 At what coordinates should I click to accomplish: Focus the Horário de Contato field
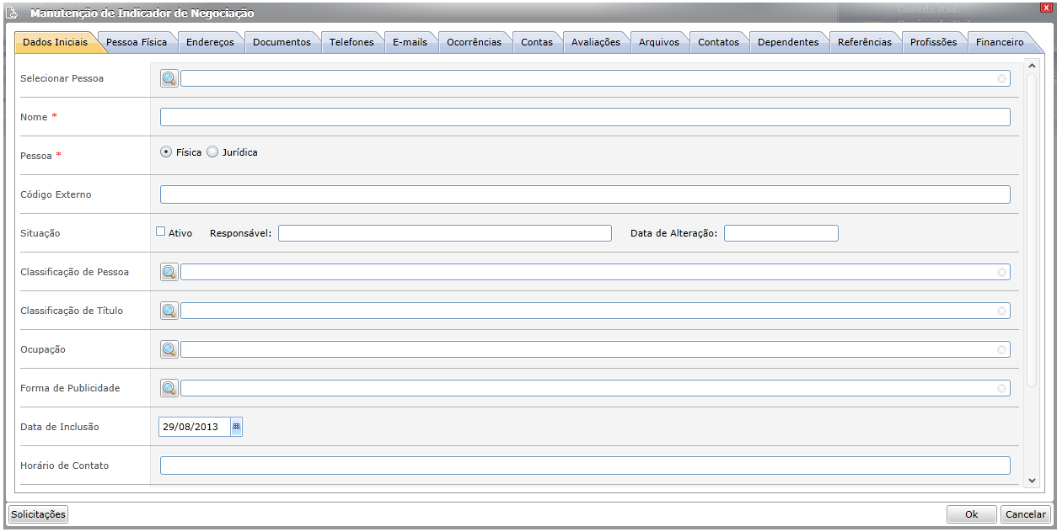pos(585,465)
